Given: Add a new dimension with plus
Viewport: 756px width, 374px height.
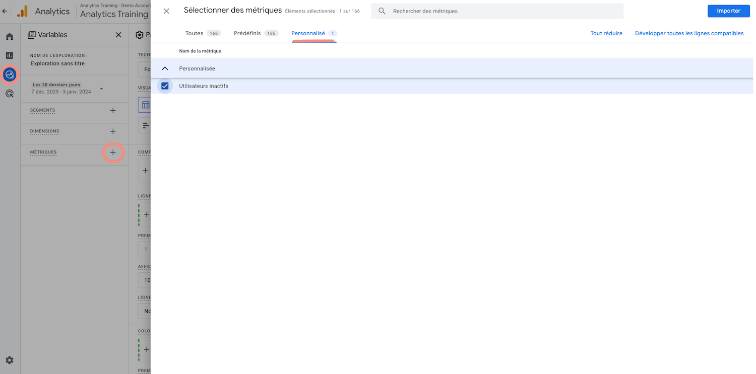Looking at the screenshot, I should pyautogui.click(x=113, y=131).
